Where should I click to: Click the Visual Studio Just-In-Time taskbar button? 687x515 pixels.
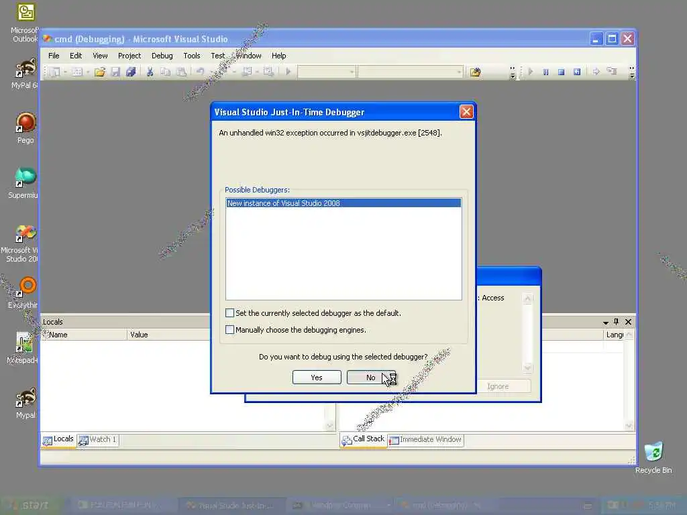coord(231,506)
